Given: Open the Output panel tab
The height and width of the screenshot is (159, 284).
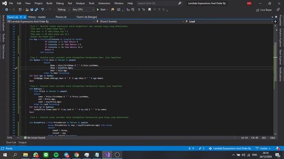Looking at the screenshot, I should tap(23, 142).
